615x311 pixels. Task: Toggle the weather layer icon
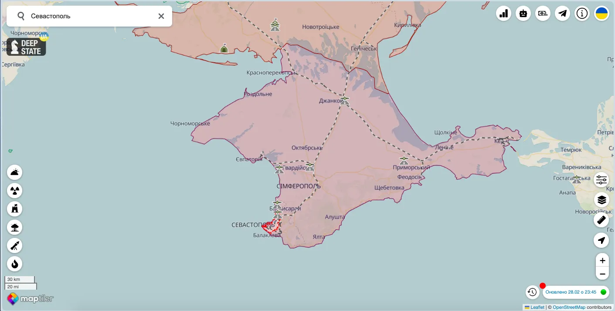[15, 172]
